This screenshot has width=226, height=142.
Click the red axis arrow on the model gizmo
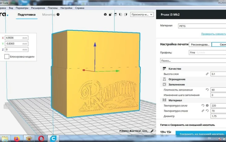(84, 70)
